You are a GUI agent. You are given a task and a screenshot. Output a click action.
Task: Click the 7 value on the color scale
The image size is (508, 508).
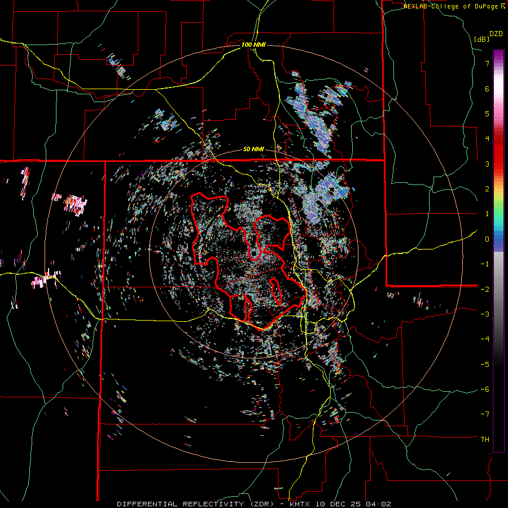[487, 63]
